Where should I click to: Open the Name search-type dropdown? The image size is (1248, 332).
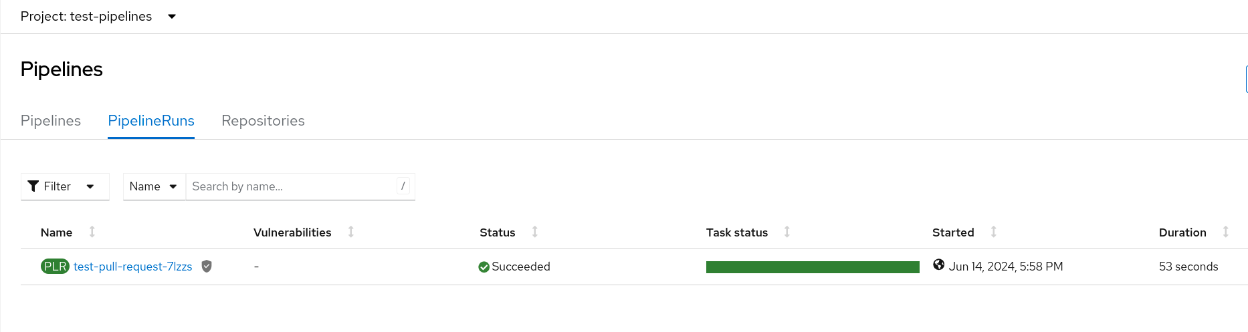[x=154, y=186]
